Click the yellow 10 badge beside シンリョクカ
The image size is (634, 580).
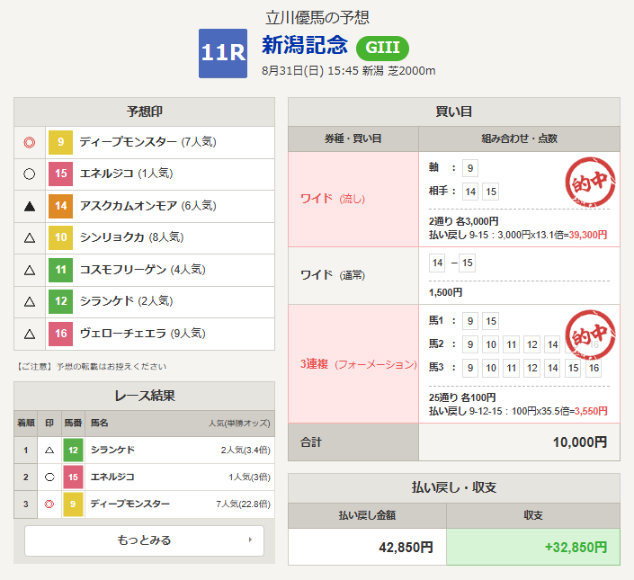(60, 237)
